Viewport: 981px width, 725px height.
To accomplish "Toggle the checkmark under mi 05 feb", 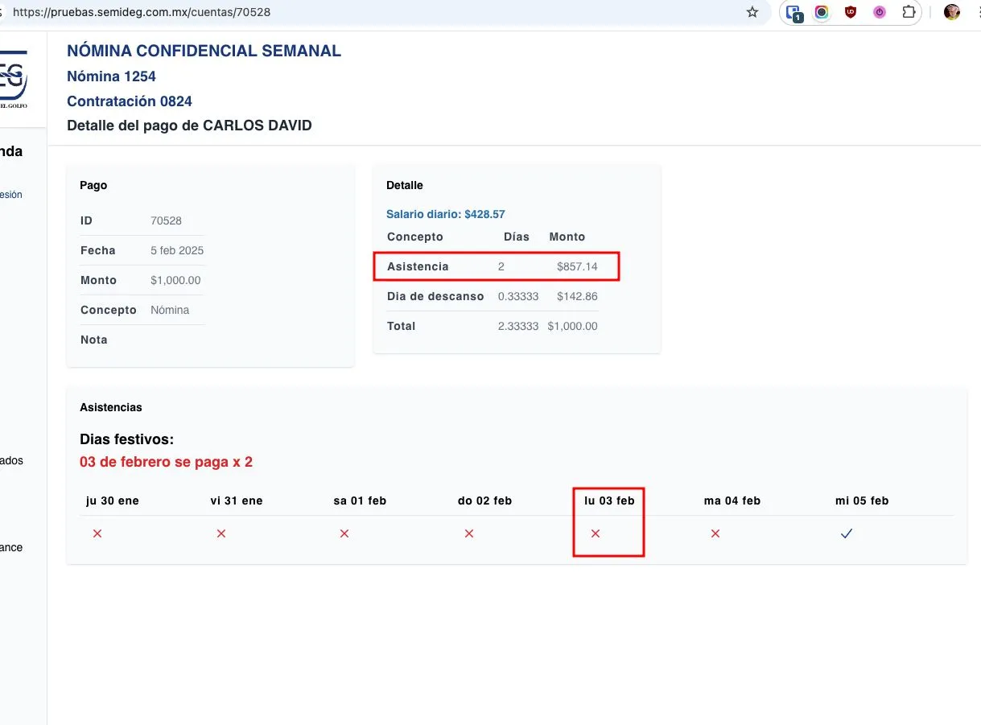I will 846,533.
